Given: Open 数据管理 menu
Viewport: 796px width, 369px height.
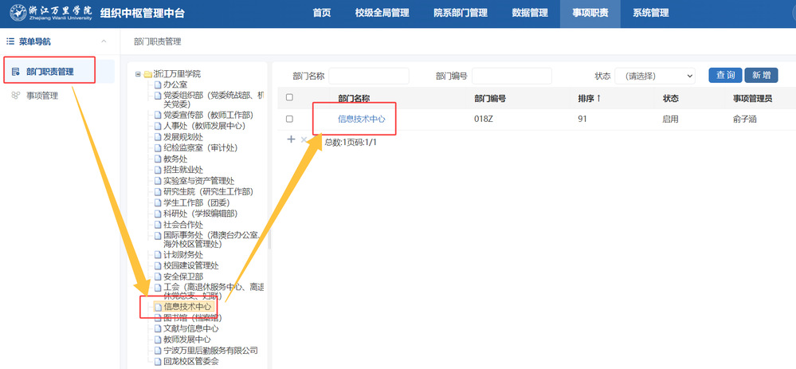Looking at the screenshot, I should (x=530, y=14).
